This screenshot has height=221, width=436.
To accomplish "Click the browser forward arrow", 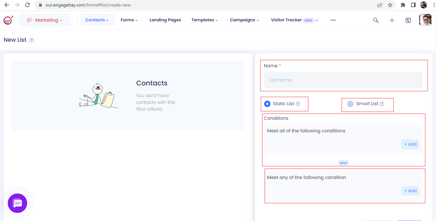I will point(17,5).
